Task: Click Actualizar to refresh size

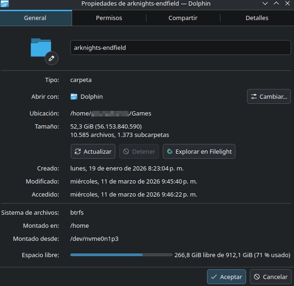Action: pyautogui.click(x=93, y=151)
